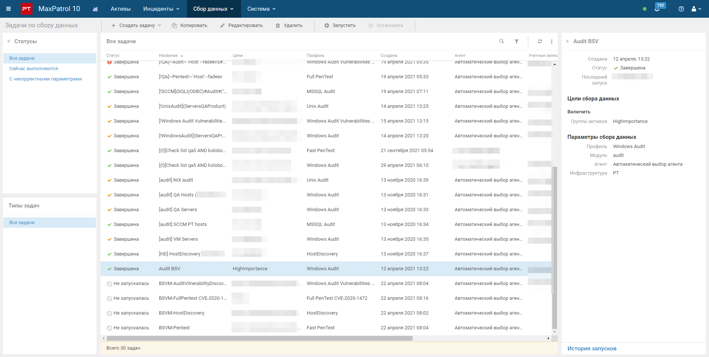Filter by Сейчас выполняются
The image size is (709, 357).
(x=34, y=69)
